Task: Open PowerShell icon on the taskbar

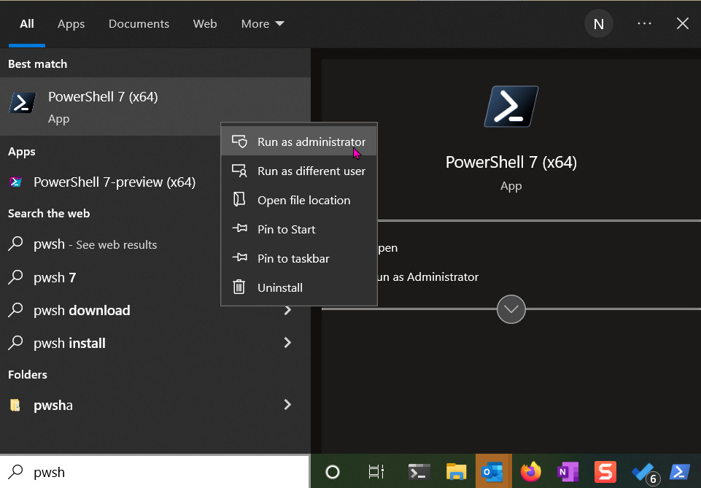Action: tap(680, 472)
